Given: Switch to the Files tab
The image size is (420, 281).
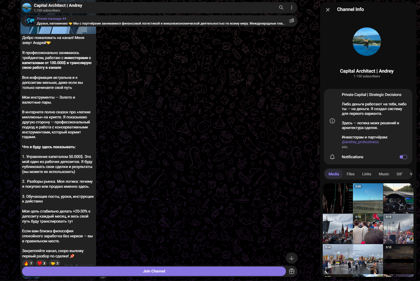Looking at the screenshot, I should tap(351, 174).
